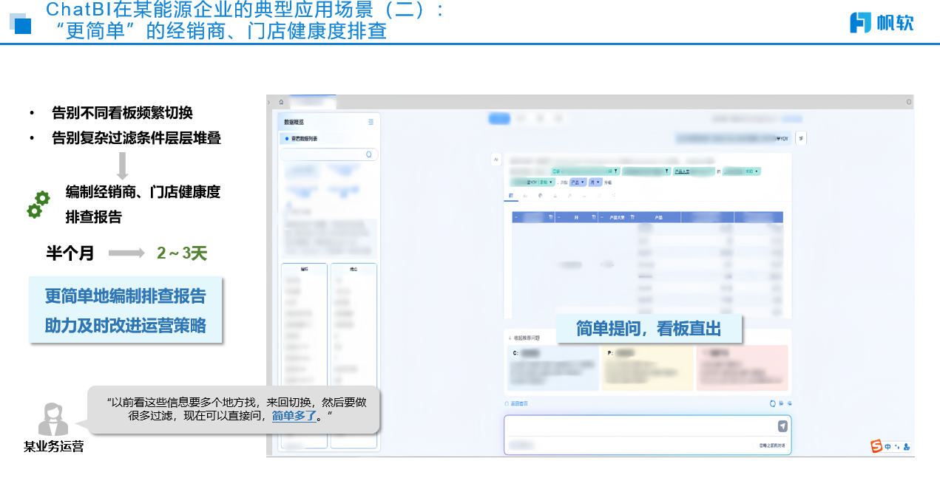940x492 pixels.
Task: Click the 告别复杂过滤条件层层堆叠 bullet
Action: [137, 137]
